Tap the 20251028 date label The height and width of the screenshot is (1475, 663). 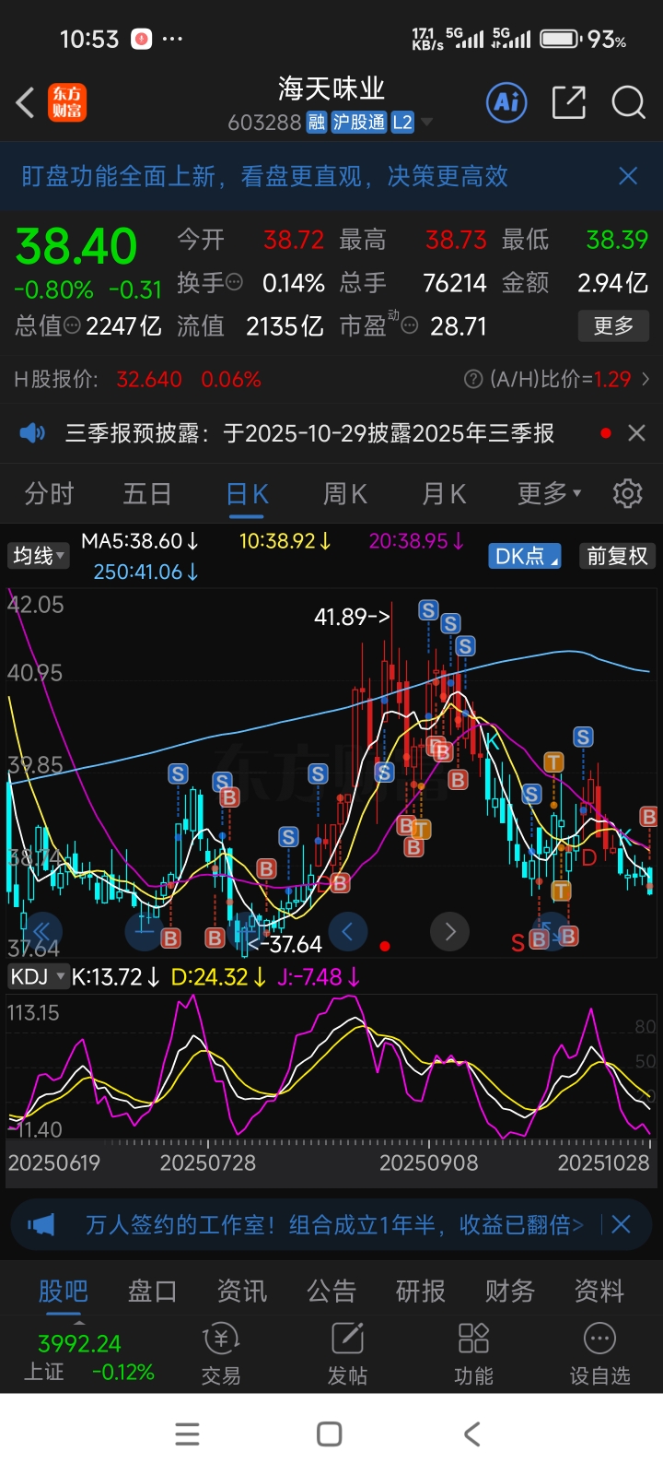tap(603, 1162)
